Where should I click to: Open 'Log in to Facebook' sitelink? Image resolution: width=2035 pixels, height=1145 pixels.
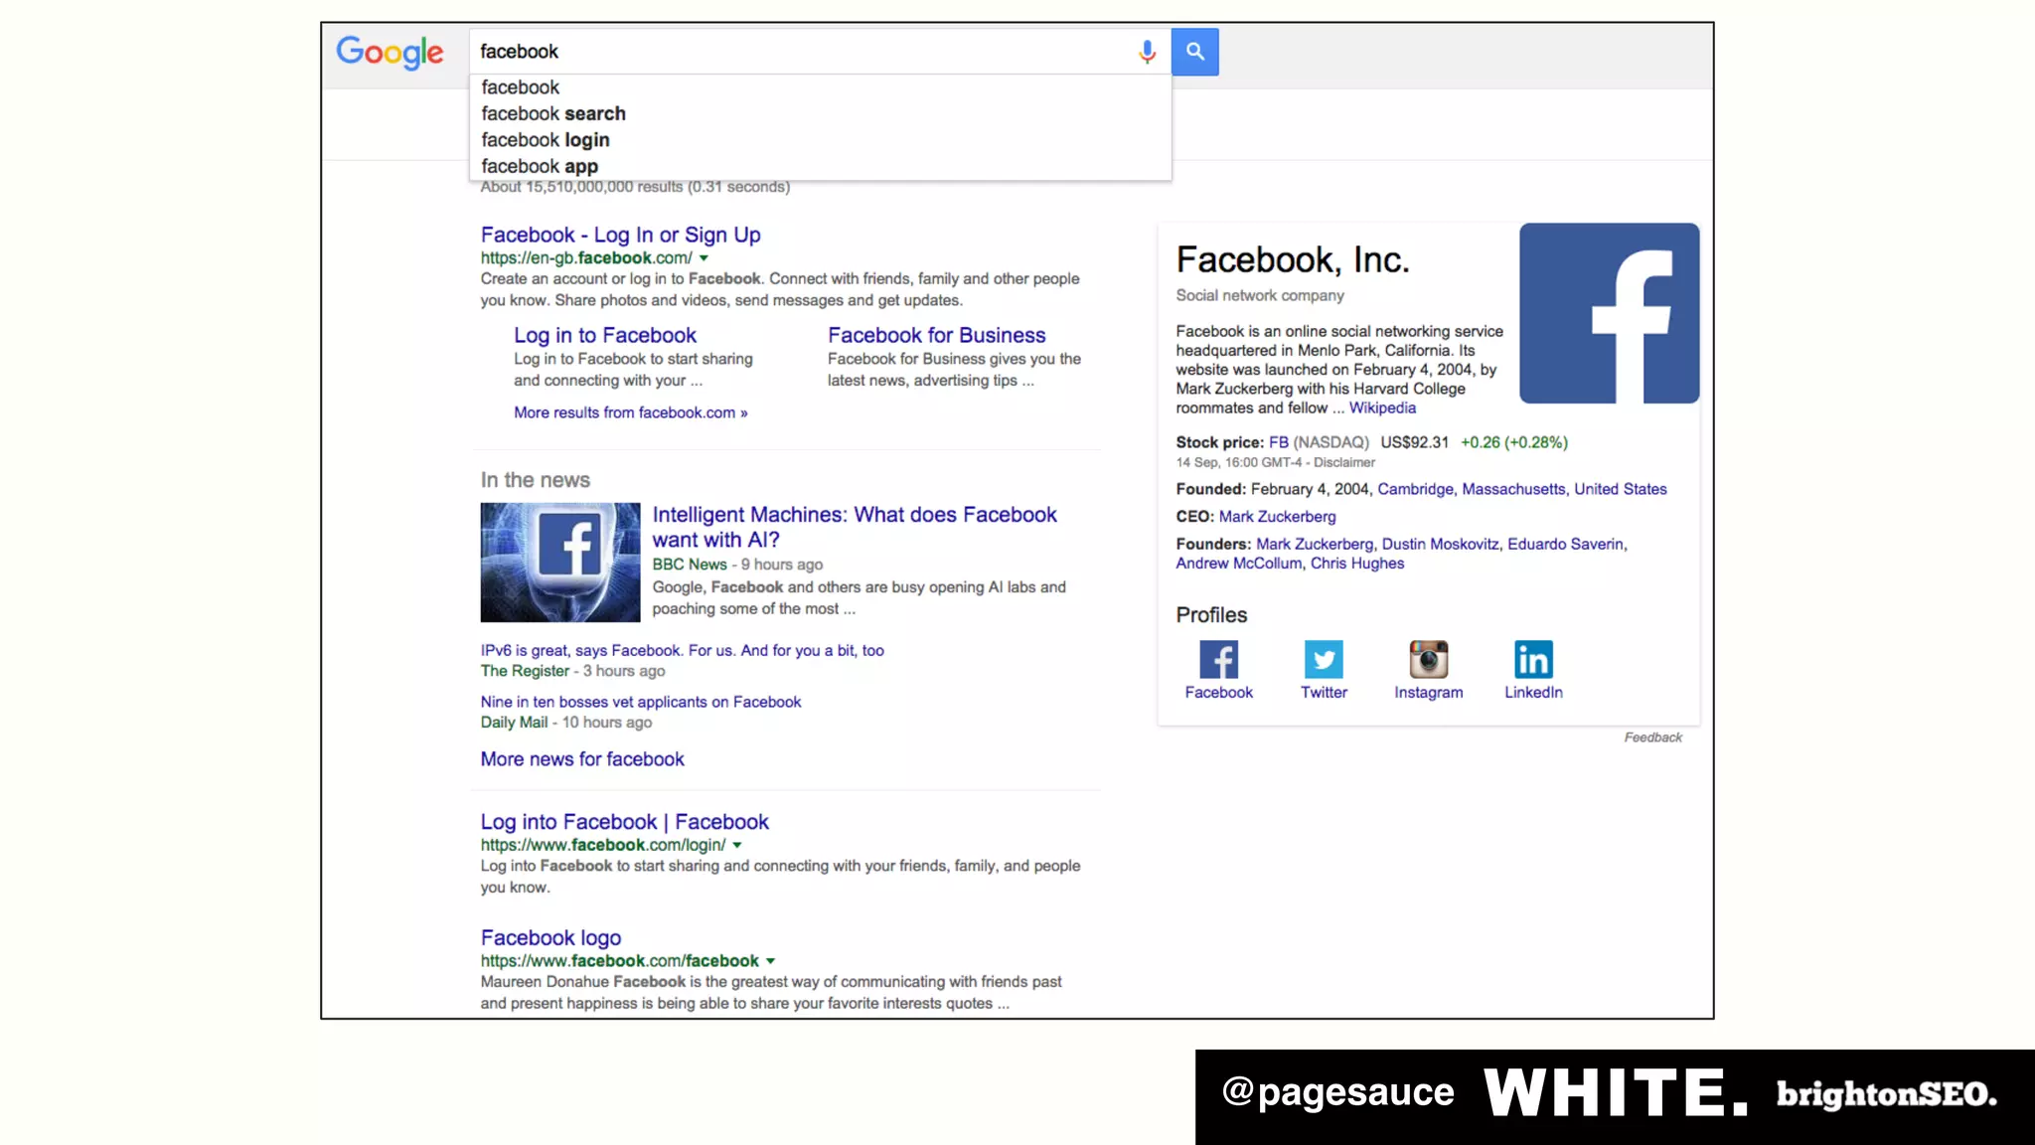click(605, 335)
